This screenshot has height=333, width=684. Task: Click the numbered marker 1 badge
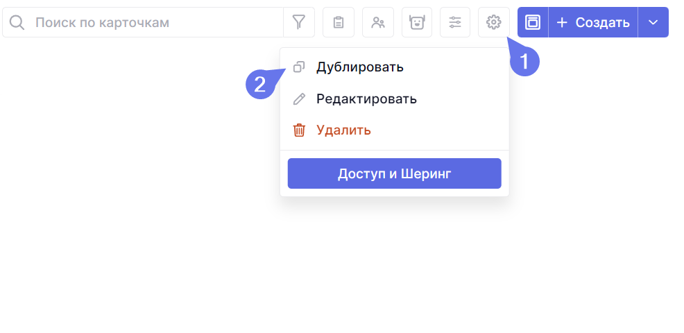click(x=524, y=61)
